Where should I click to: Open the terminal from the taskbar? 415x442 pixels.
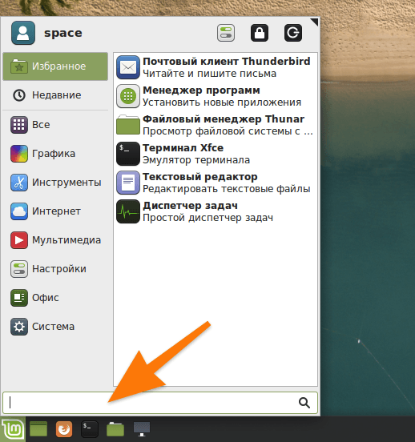[x=90, y=429]
